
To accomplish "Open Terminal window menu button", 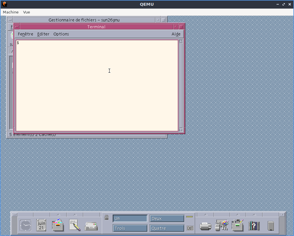I will click(x=17, y=27).
